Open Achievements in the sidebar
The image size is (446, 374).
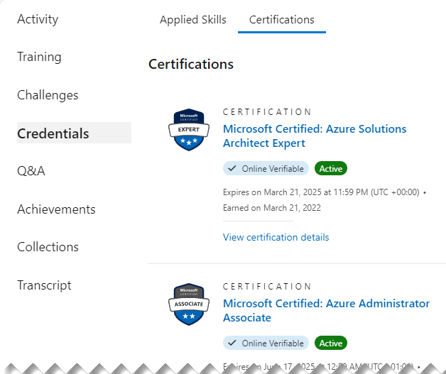pyautogui.click(x=56, y=209)
